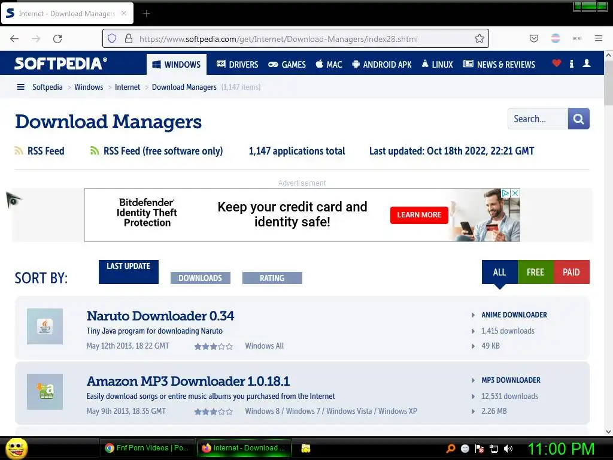Open the flag icon in toolbar

click(x=556, y=38)
